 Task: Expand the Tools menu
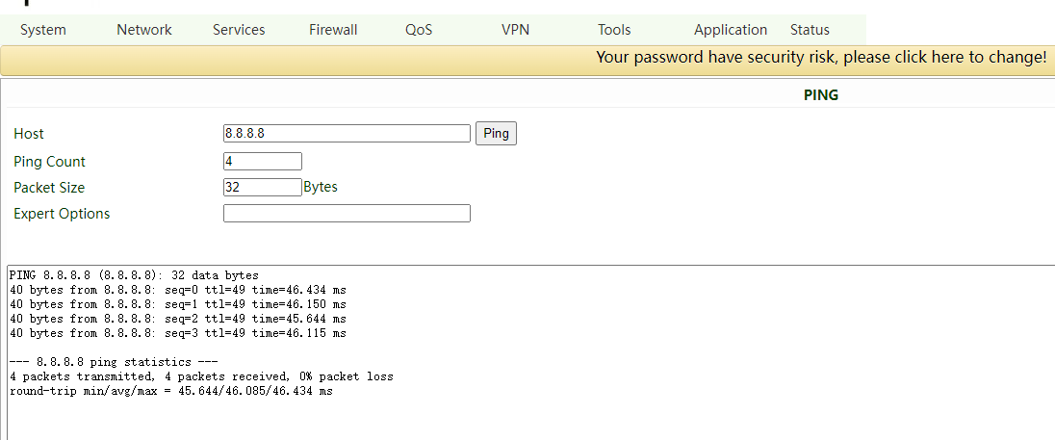[614, 30]
